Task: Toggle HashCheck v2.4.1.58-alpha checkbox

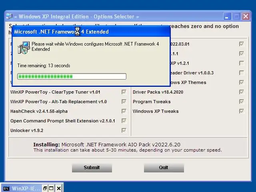Action: tap(124, 111)
